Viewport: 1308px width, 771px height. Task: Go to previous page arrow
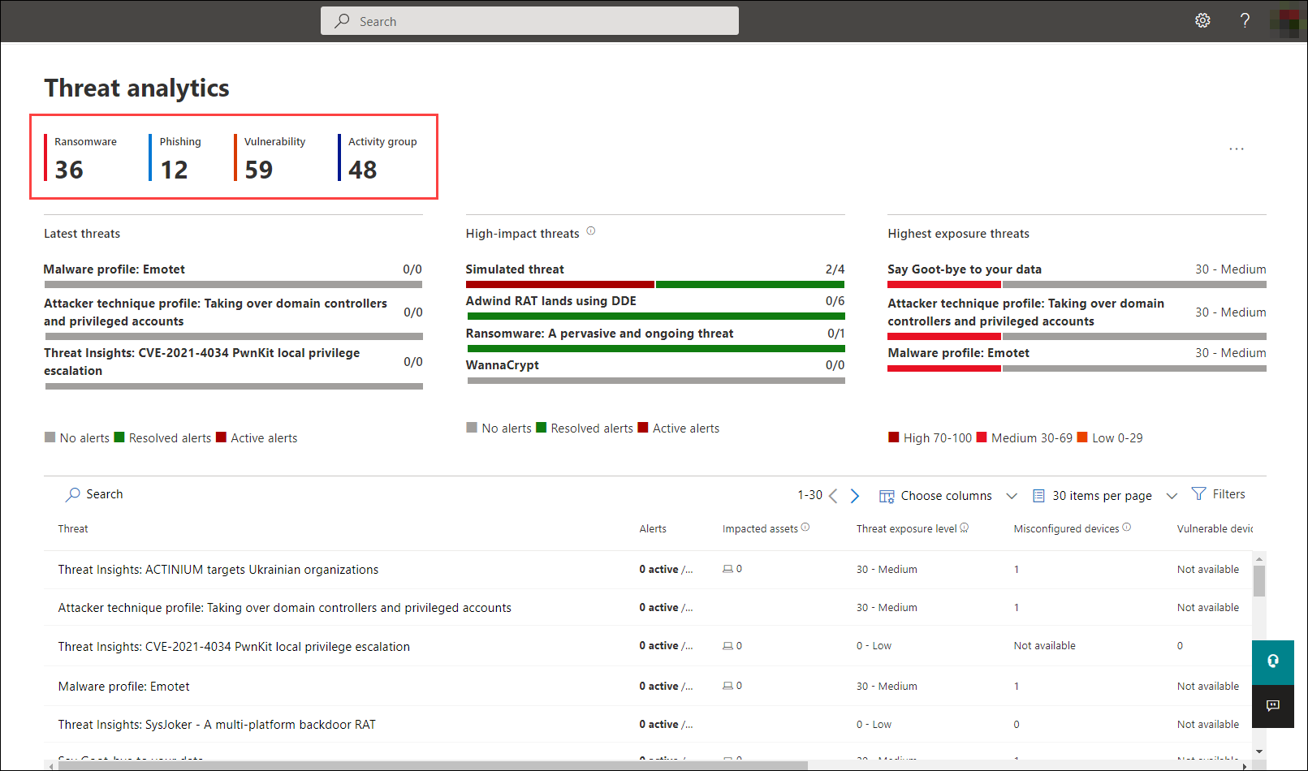coord(833,496)
